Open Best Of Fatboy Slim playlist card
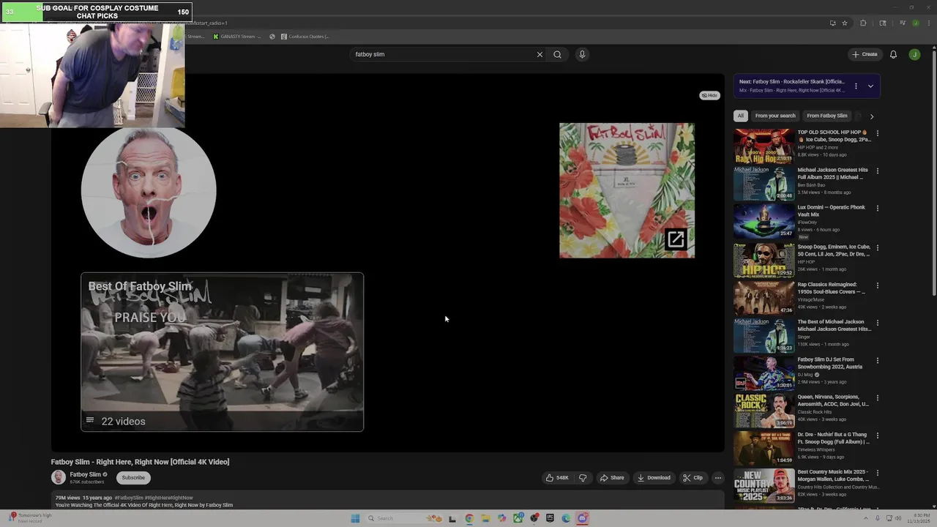Screen dimensions: 937x527 [x=222, y=352]
